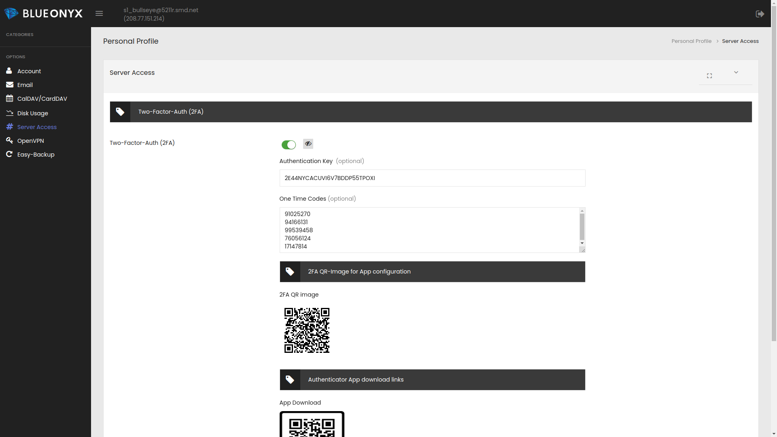Screen dimensions: 777x437
Task: Disable the Two-Factor-Auth toggle switch
Action: click(x=289, y=145)
